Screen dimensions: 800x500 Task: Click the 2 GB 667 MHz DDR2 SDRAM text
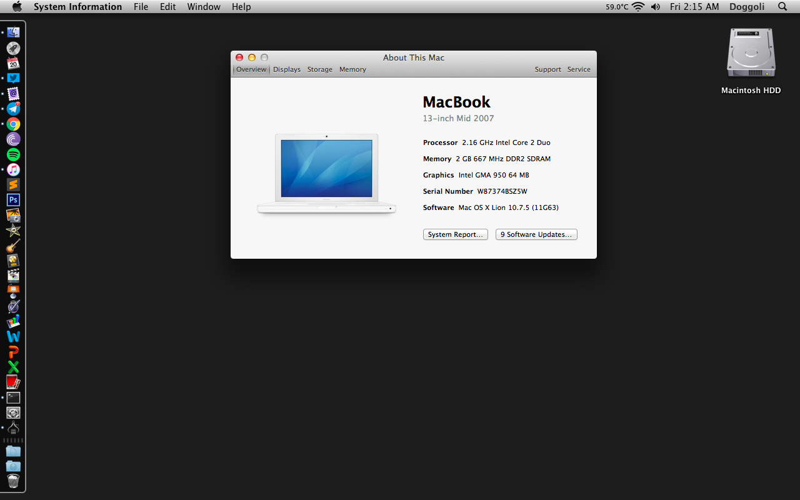pyautogui.click(x=503, y=159)
